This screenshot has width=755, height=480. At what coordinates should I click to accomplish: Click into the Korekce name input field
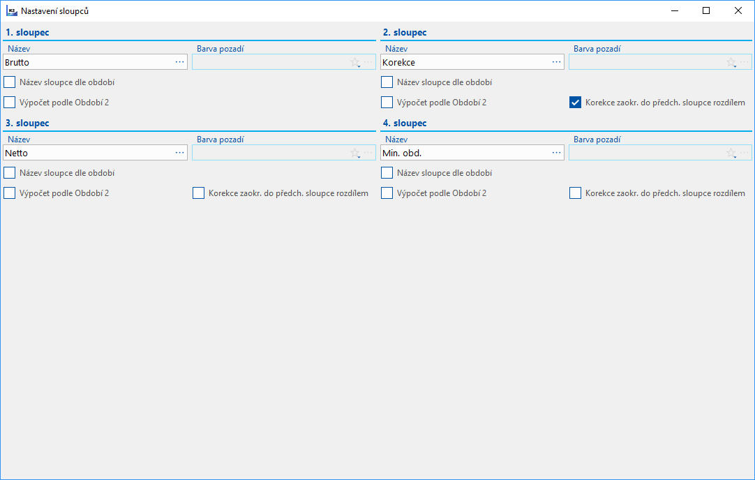(464, 62)
